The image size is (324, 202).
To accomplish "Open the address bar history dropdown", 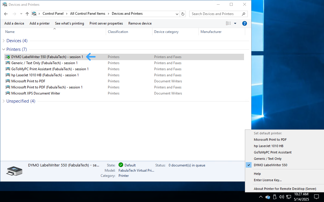I will click(177, 14).
